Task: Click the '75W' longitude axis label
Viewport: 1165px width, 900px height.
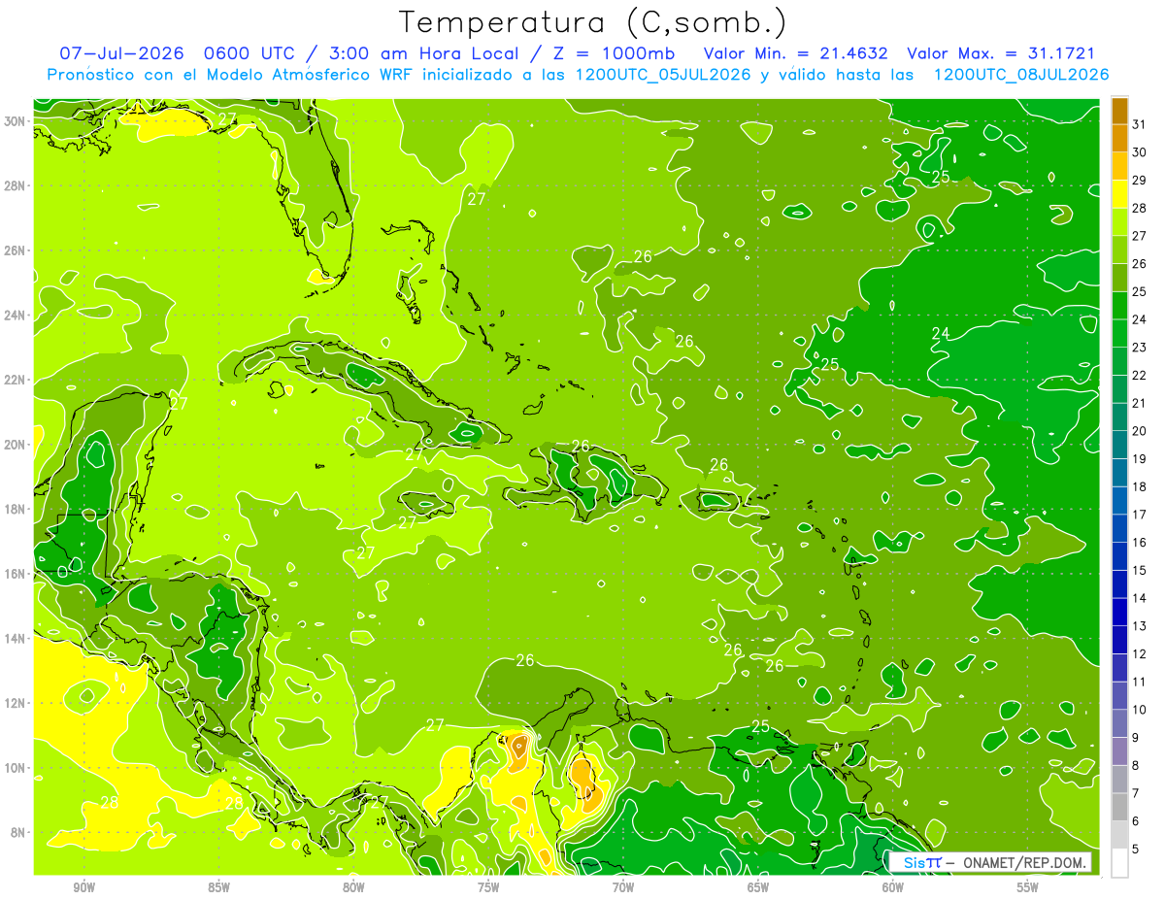Action: [488, 887]
